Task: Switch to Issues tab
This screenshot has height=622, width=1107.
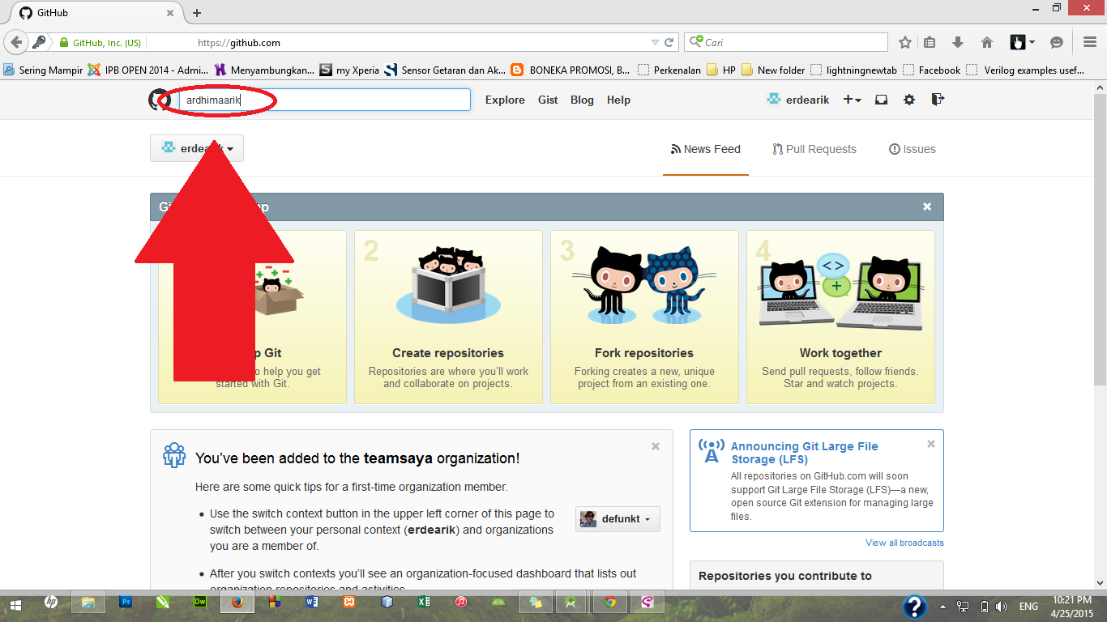Action: tap(913, 149)
